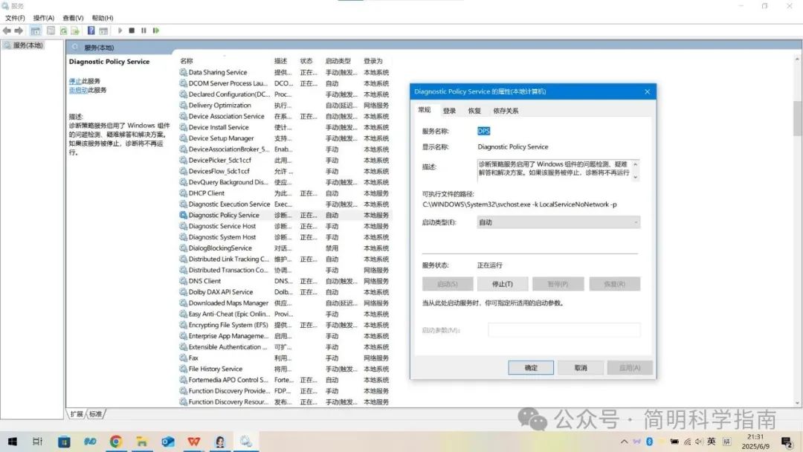Open Task View on the taskbar
Screen dimensions: 803x452
coord(37,442)
